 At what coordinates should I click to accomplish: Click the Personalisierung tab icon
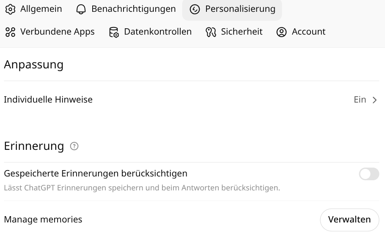pos(195,9)
